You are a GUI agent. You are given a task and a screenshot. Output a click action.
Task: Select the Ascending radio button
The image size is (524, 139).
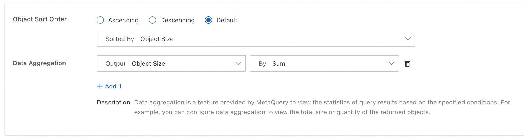point(100,20)
